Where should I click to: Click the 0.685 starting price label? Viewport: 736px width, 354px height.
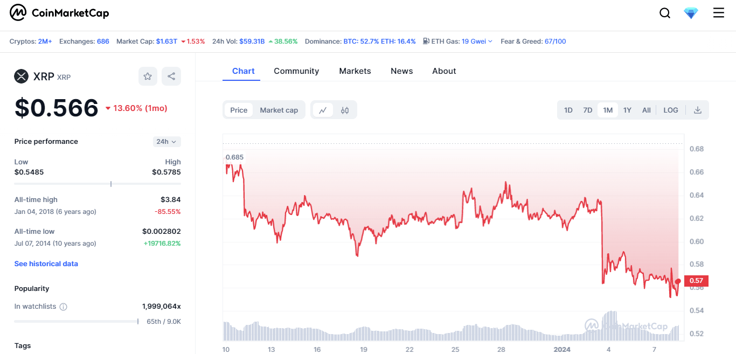pyautogui.click(x=235, y=157)
